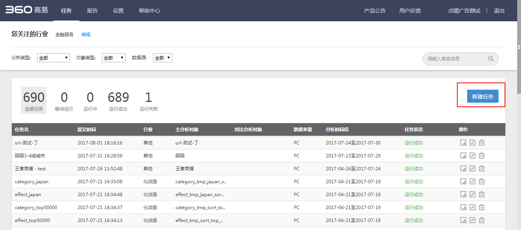The image size is (521, 230).
Task: Click the 360商易 logo
Action: coord(27,10)
